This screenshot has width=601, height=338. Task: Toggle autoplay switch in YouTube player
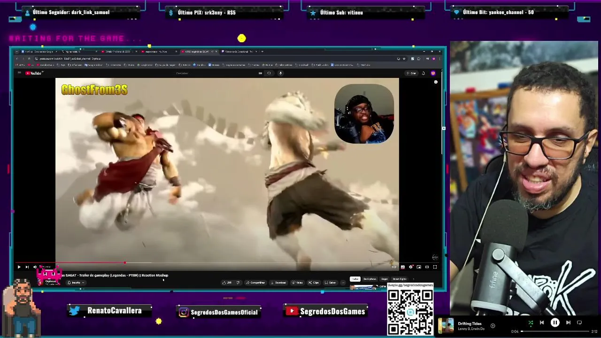tap(394, 267)
